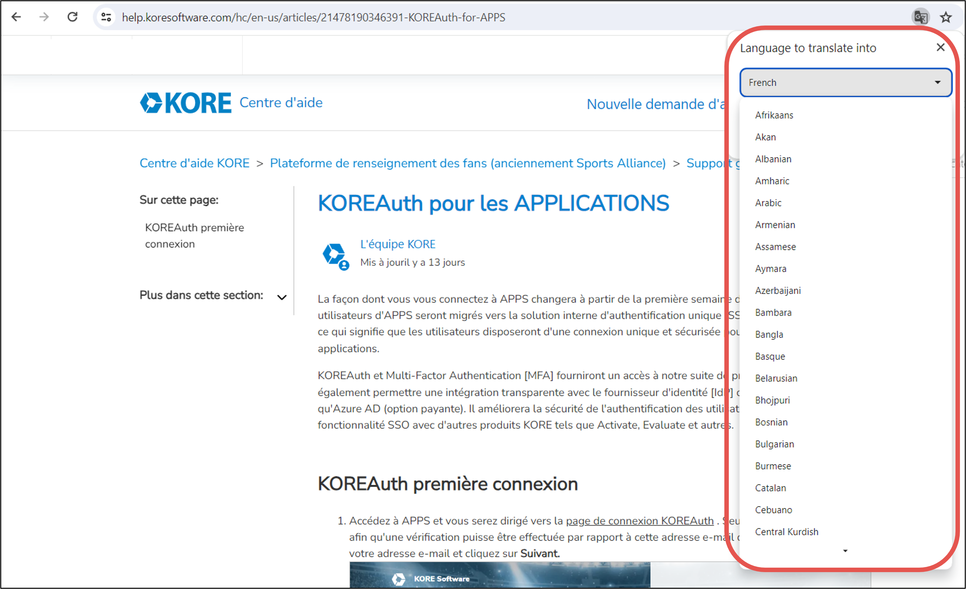The height and width of the screenshot is (589, 966).
Task: Choose Bangla in the list
Action: coord(769,335)
